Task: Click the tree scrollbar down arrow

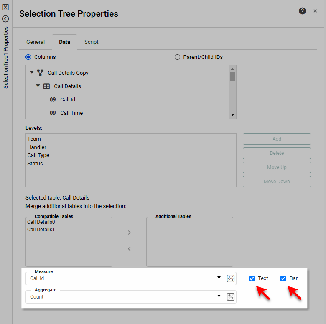Action: [x=232, y=115]
